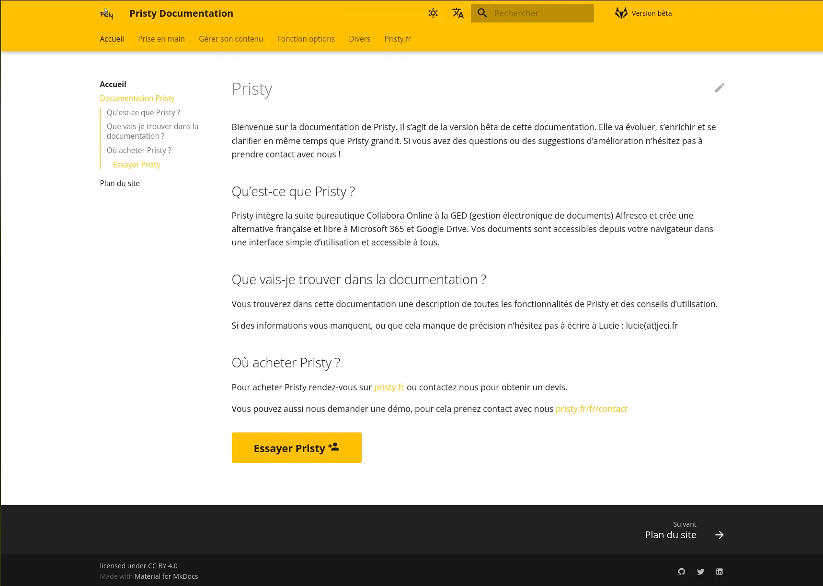
Task: Click the Qu'est-ce que Pristy ? heading
Action: point(293,191)
